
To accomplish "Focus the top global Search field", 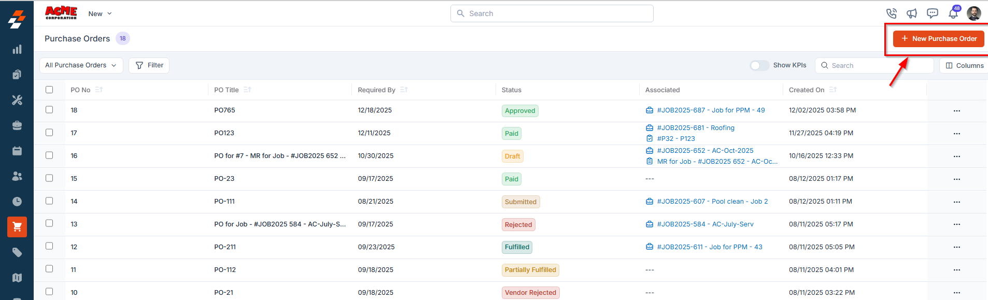I will pos(552,13).
